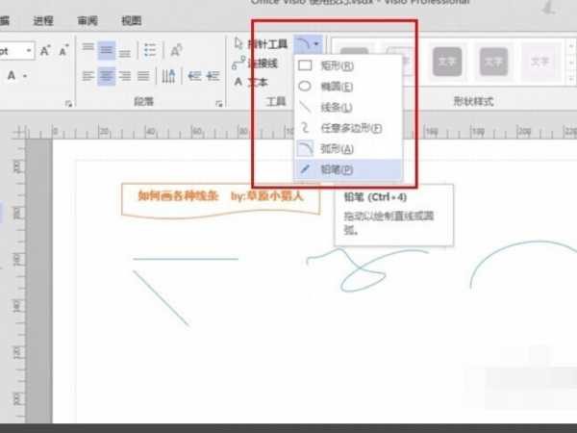Align paragraph text left
This screenshot has height=433, width=577.
click(88, 76)
